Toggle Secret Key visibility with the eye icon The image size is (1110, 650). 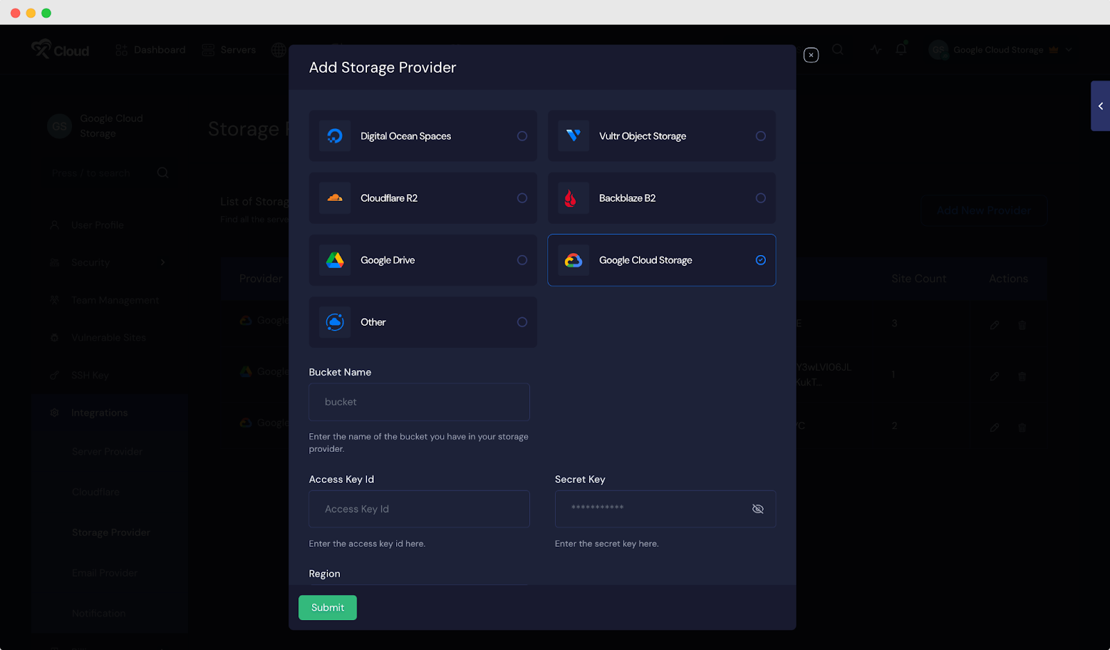(x=758, y=509)
